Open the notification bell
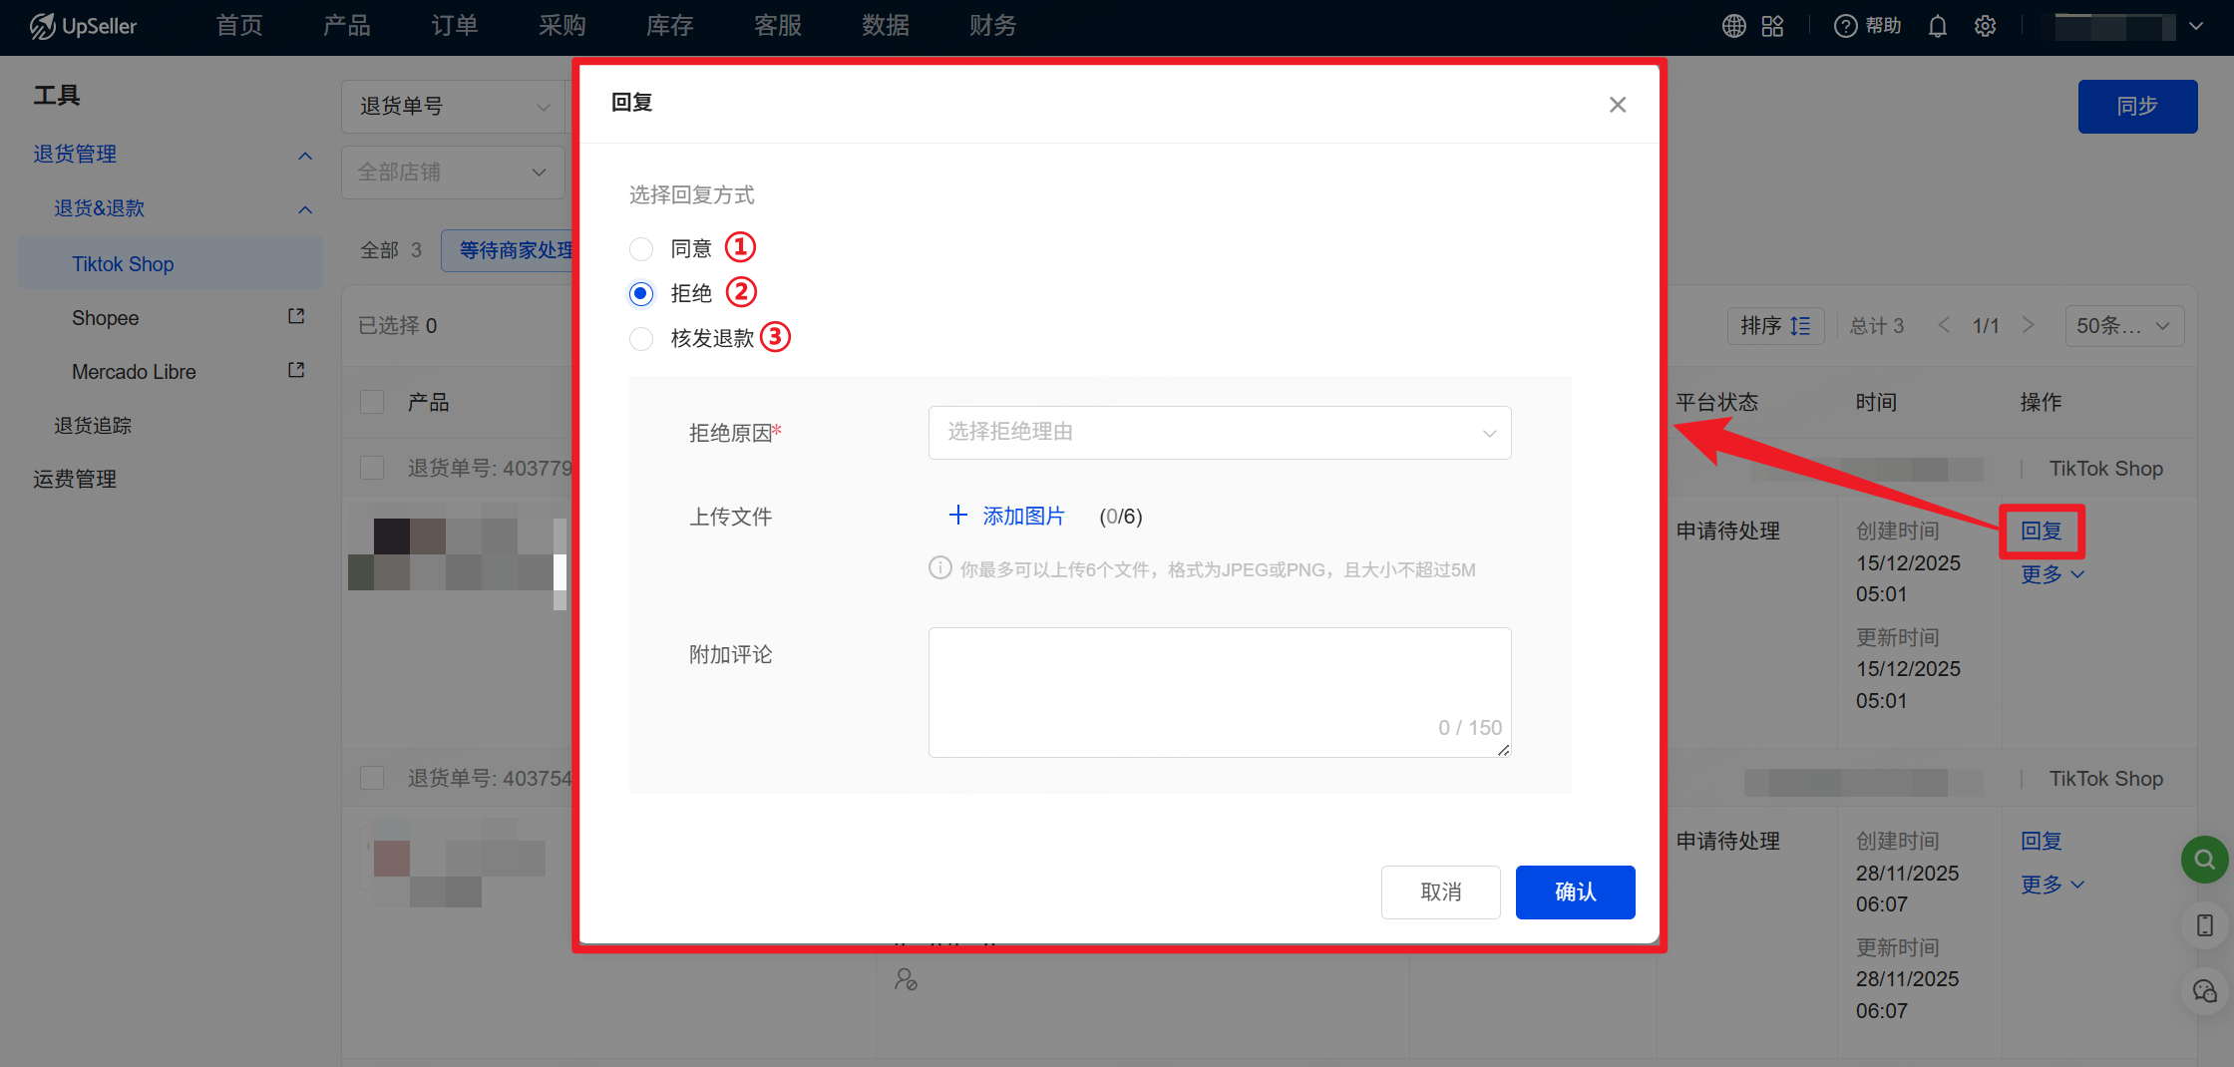This screenshot has width=2234, height=1067. click(1937, 26)
